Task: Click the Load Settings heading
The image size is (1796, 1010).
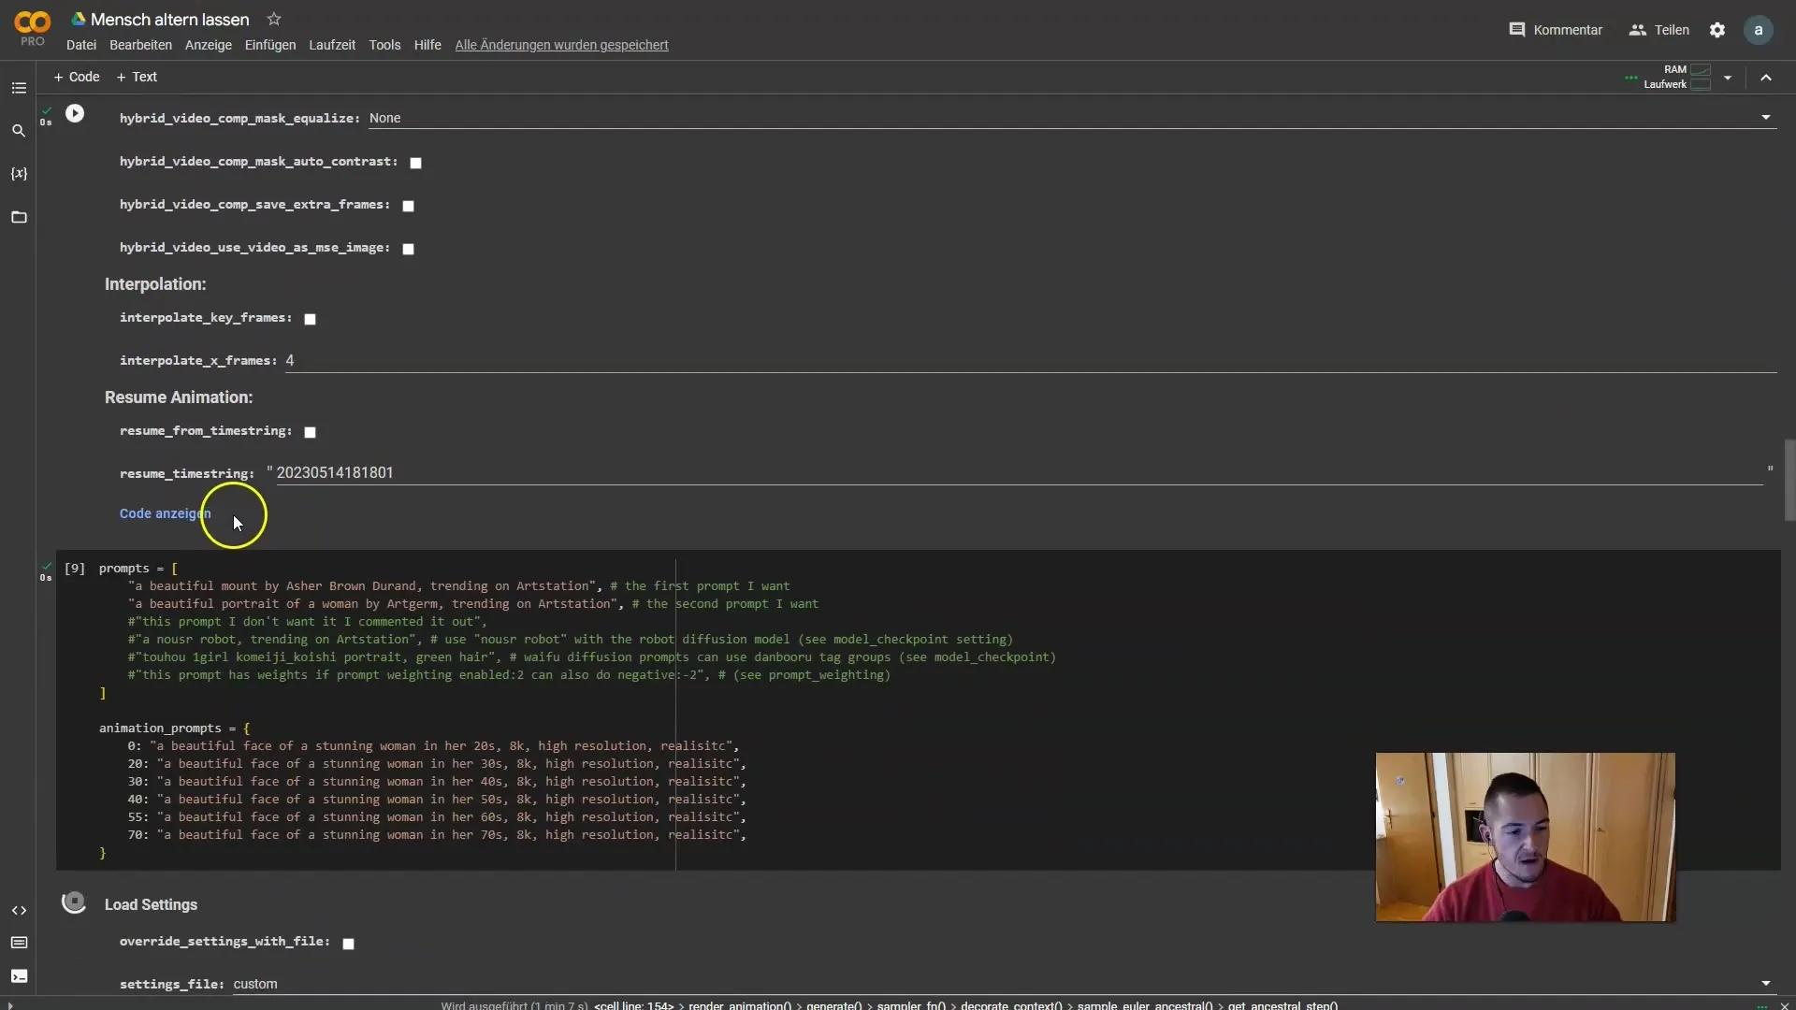Action: click(x=151, y=905)
